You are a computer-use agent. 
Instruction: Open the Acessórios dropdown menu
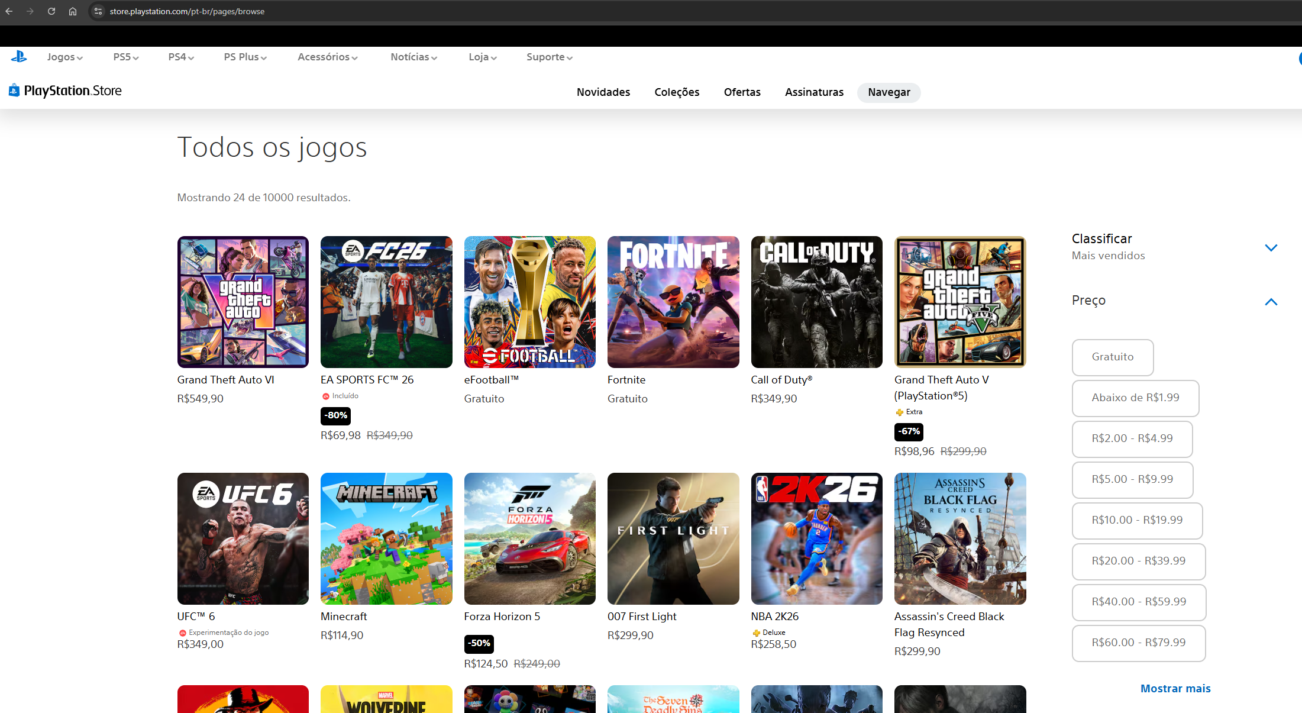pos(328,57)
